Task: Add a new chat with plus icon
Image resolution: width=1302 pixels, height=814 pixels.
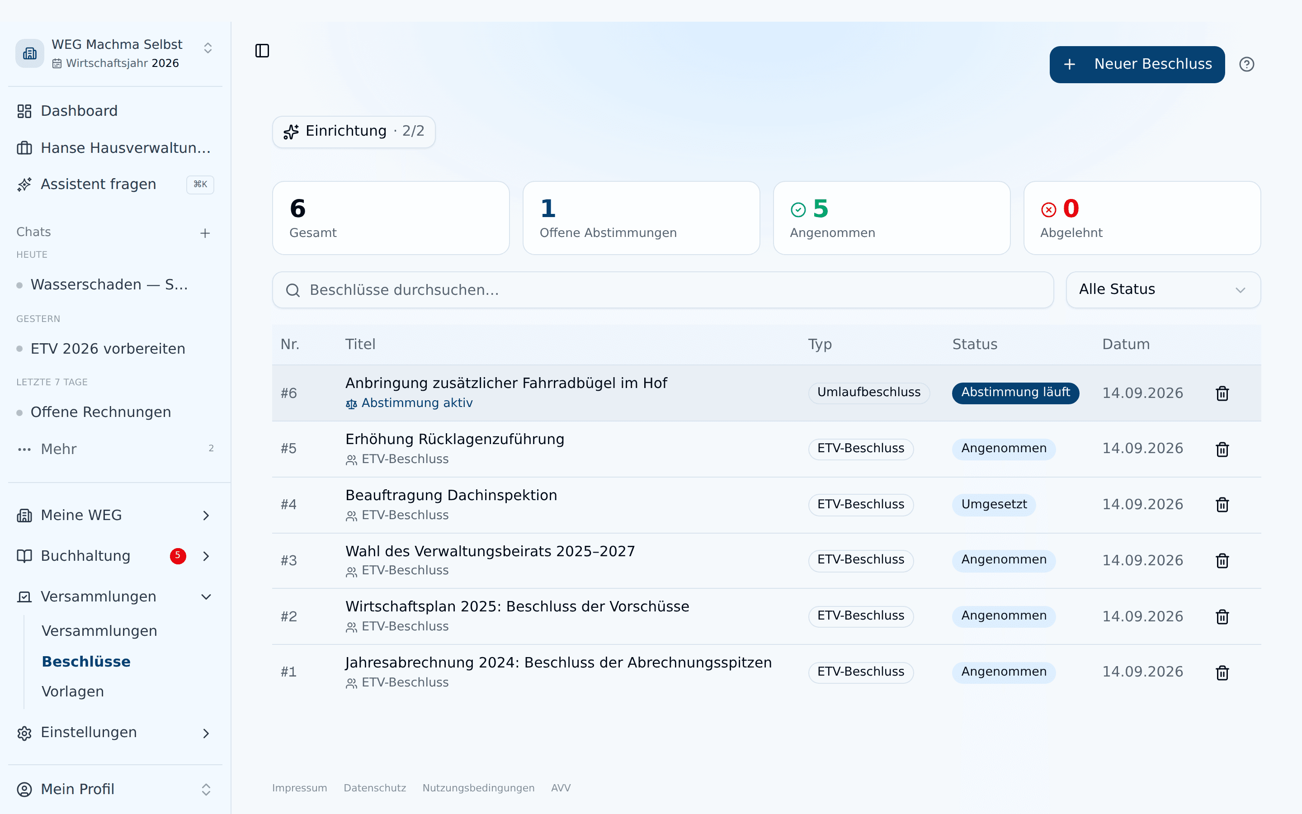Action: point(205,233)
